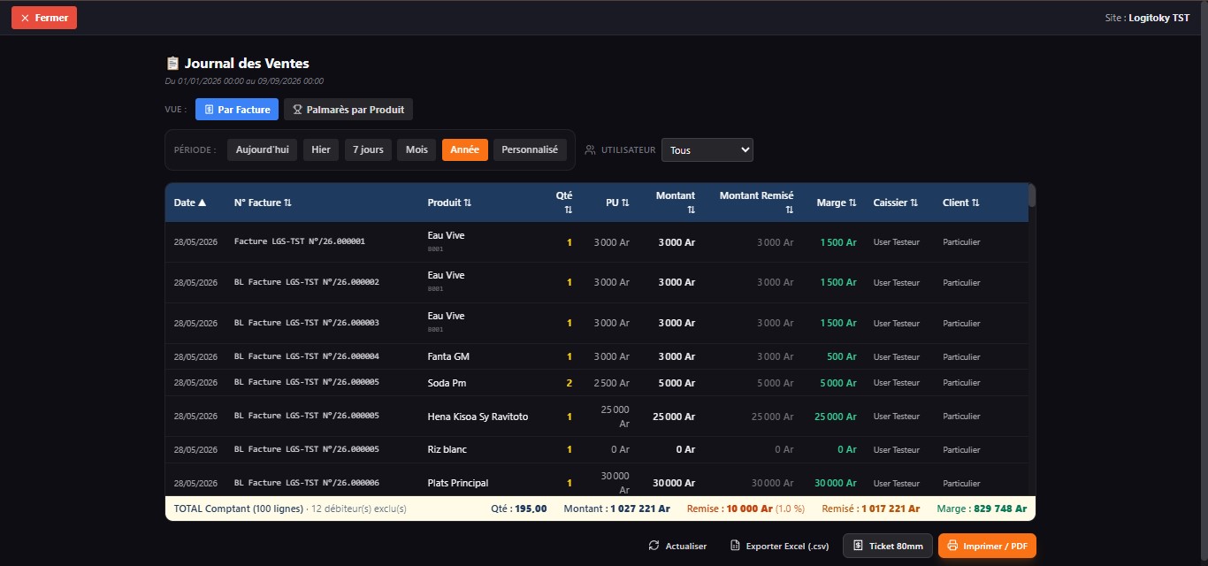The image size is (1208, 566).
Task: Switch to Palmarès par Produit view
Action: click(x=348, y=110)
